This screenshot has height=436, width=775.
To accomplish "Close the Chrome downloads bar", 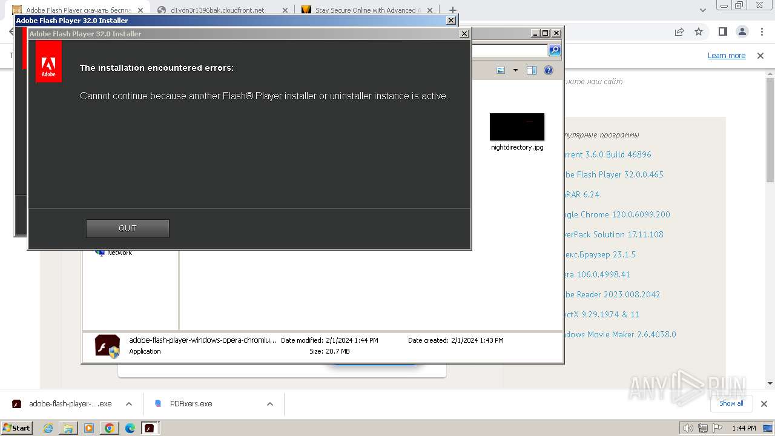I will pyautogui.click(x=764, y=404).
